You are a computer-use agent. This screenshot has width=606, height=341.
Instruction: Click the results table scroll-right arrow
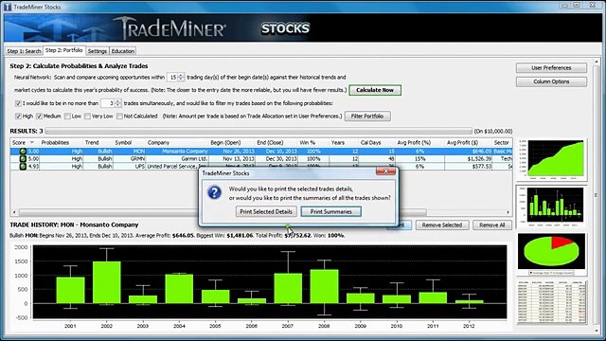508,212
